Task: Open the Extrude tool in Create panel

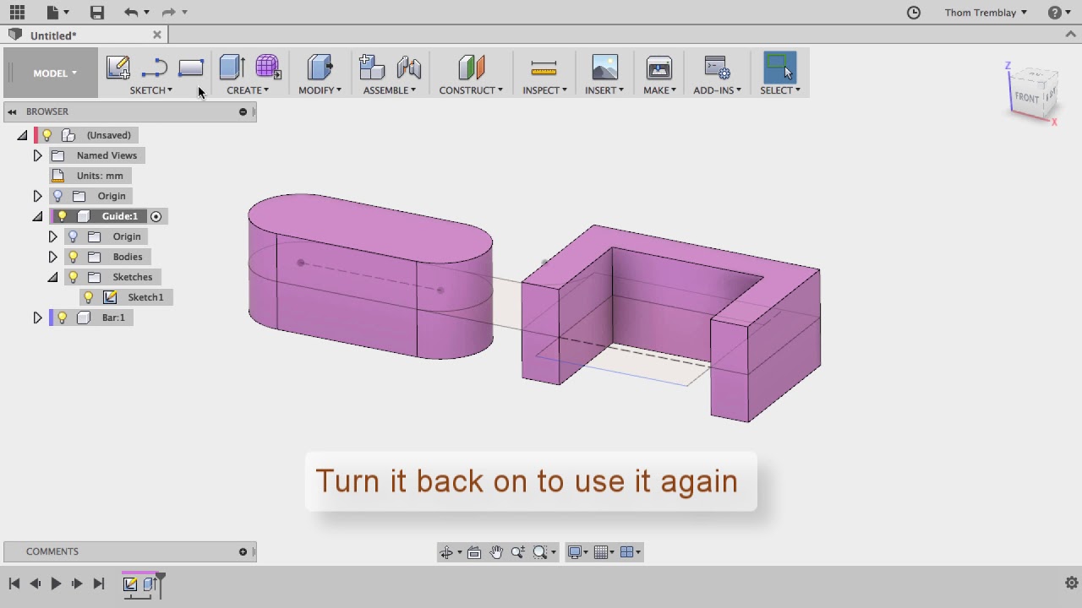Action: 231,68
